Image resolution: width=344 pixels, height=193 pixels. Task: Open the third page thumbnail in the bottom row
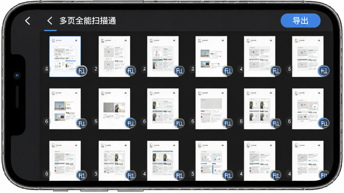pos(163,160)
